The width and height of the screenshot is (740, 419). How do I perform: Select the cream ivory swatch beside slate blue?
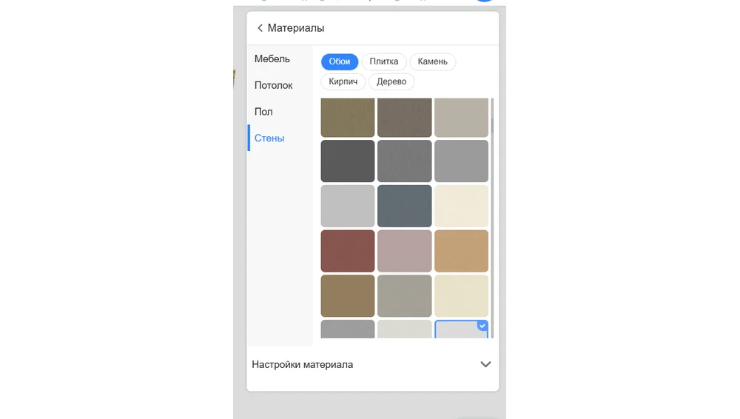(x=461, y=206)
